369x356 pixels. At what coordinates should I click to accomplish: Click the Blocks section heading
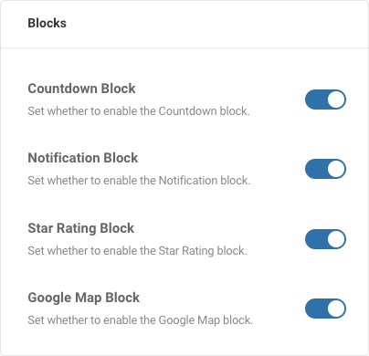coord(47,23)
